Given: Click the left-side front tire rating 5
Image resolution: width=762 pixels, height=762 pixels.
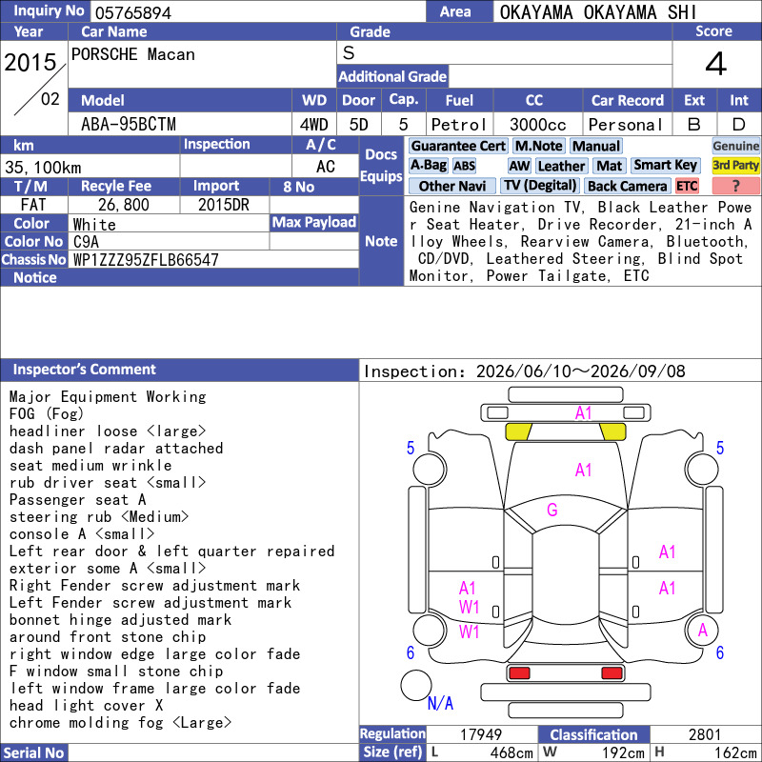Looking at the screenshot, I should click(411, 448).
